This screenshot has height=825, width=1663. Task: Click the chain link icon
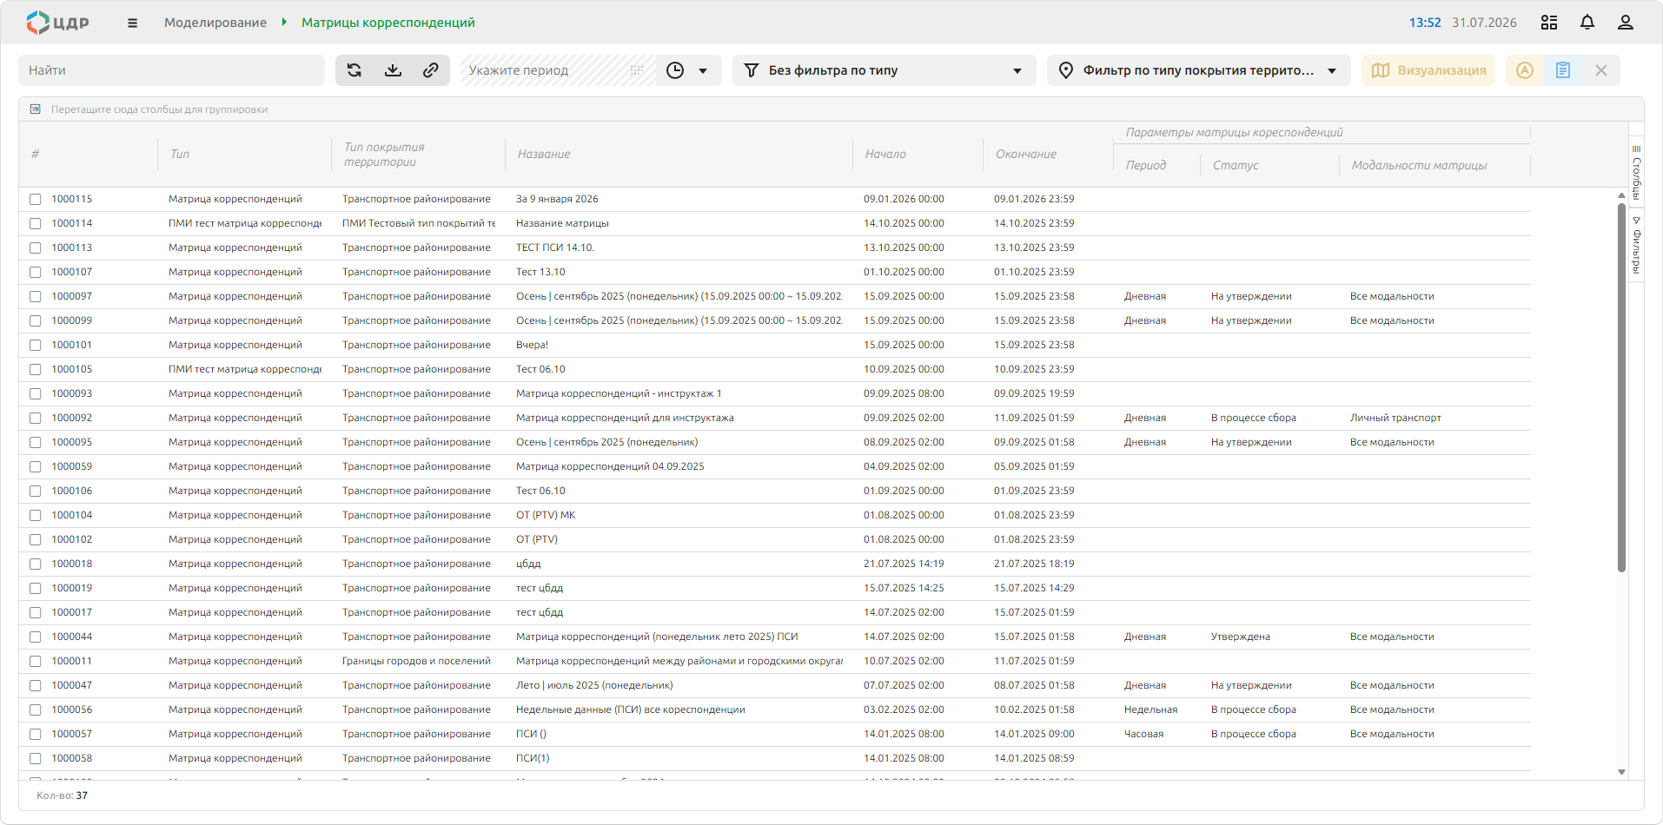[431, 70]
